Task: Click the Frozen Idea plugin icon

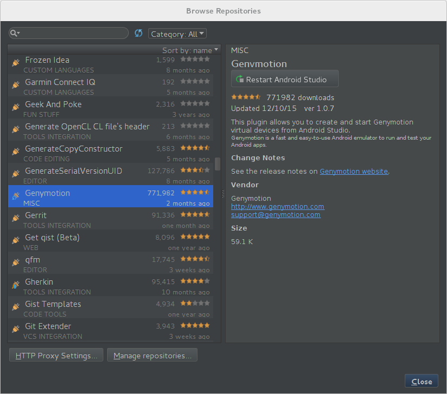Action: coord(16,62)
